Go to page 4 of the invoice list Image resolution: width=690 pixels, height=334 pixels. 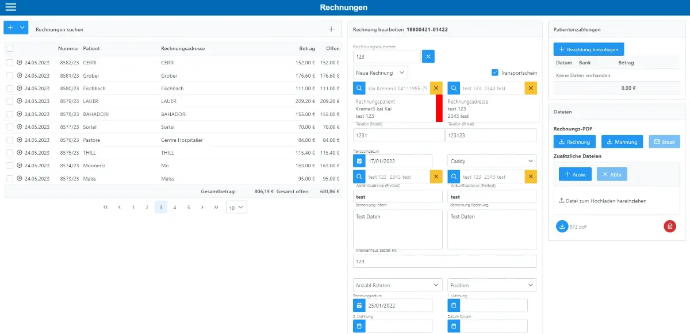pyautogui.click(x=175, y=207)
